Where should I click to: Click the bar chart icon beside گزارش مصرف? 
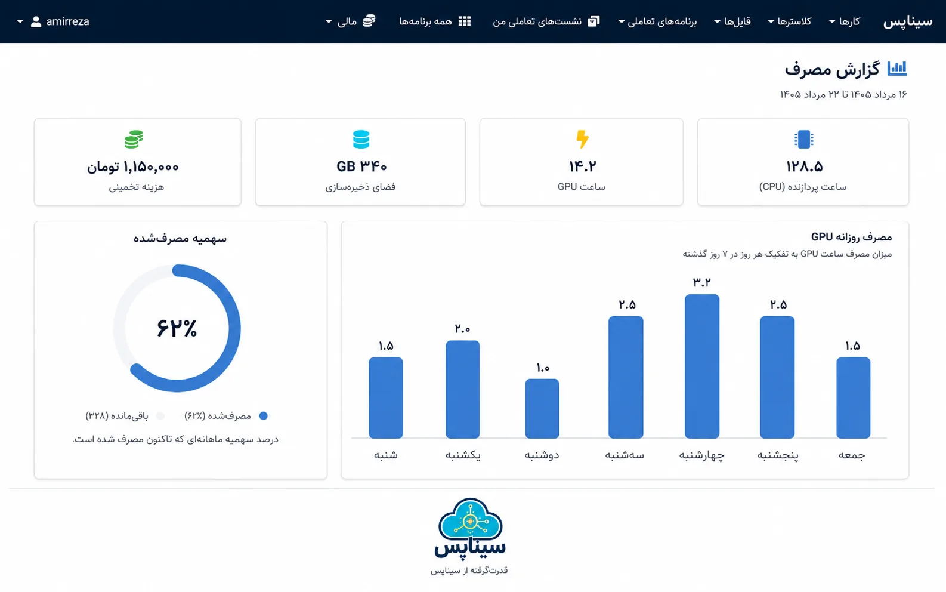(x=896, y=68)
